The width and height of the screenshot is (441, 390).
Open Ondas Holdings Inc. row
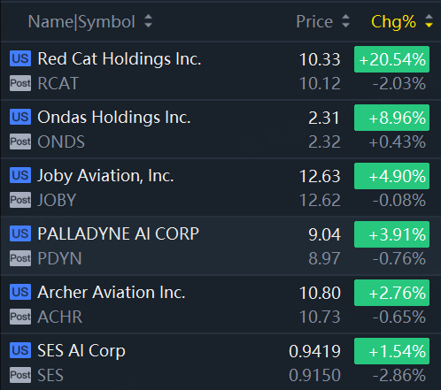[220, 129]
